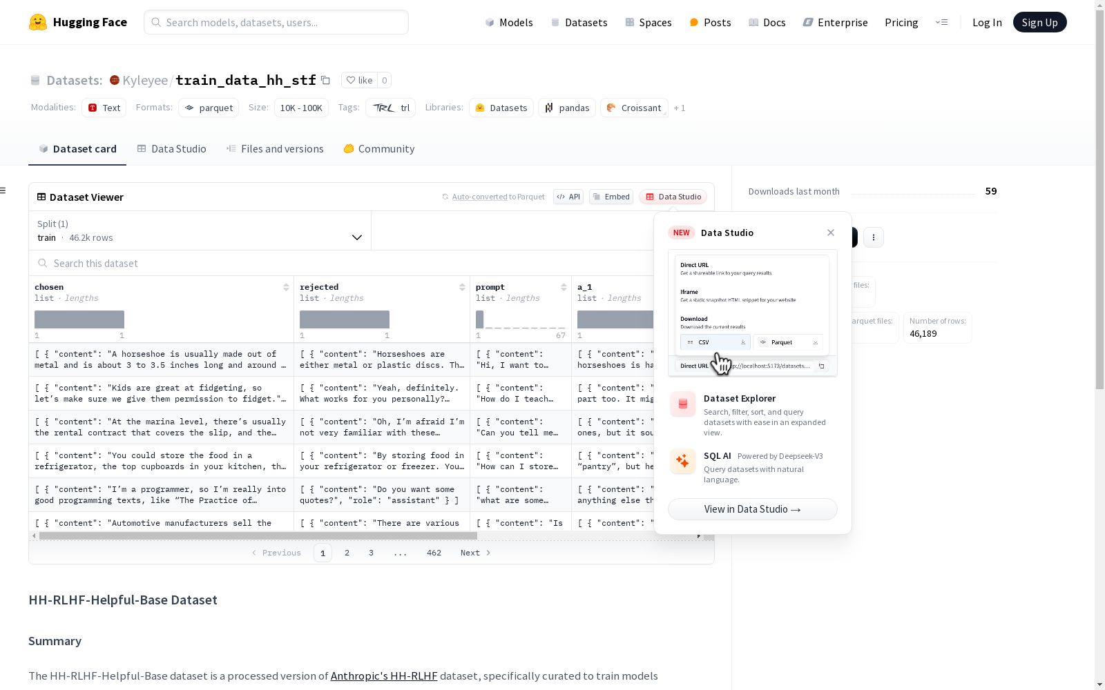Click the prompt column lengths histogram
The height and width of the screenshot is (690, 1105).
click(x=521, y=319)
